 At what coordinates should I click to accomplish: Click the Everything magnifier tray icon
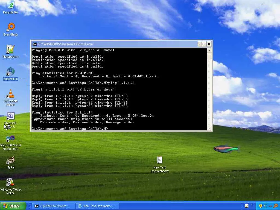pyautogui.click(x=276, y=206)
